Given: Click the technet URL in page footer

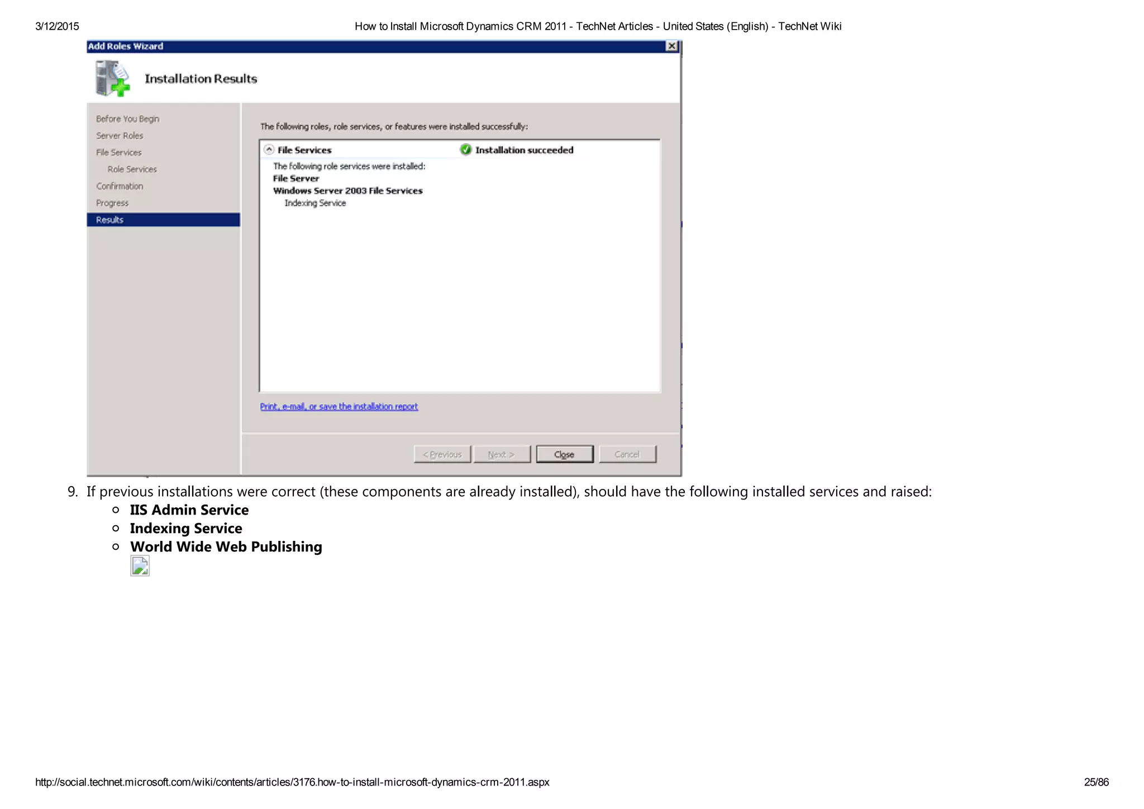Looking at the screenshot, I should (x=292, y=782).
